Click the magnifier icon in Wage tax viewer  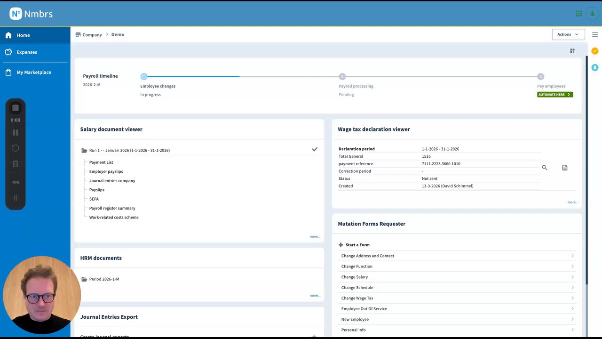click(545, 168)
